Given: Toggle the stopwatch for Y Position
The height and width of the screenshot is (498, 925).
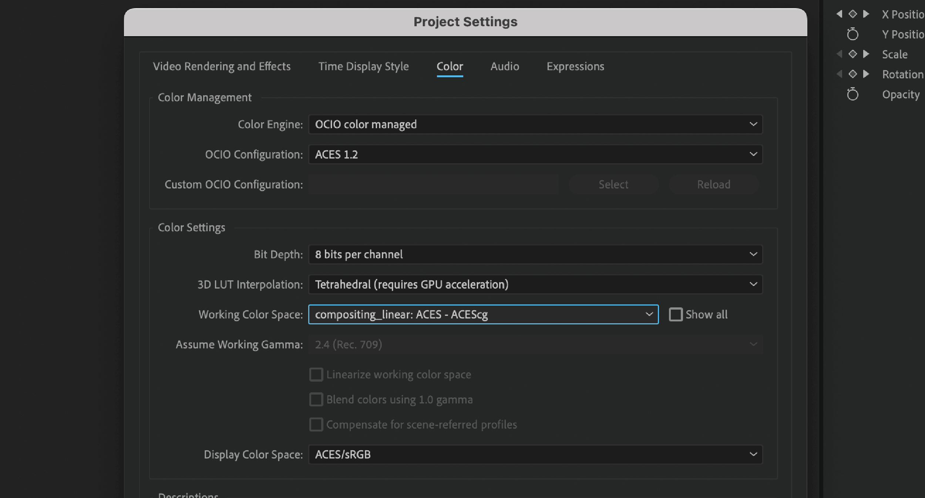Looking at the screenshot, I should [853, 34].
